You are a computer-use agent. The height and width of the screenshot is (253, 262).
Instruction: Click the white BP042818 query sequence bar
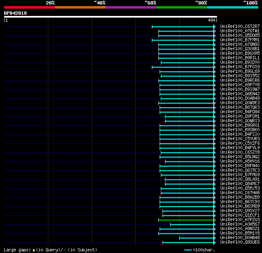(x=111, y=17)
